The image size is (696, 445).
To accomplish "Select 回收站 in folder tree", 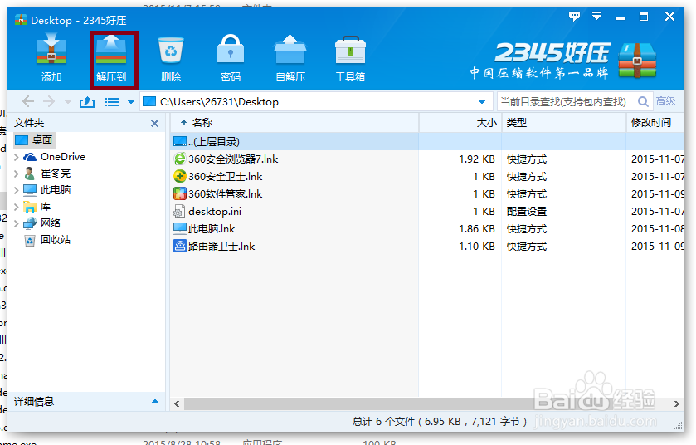I will tap(56, 239).
